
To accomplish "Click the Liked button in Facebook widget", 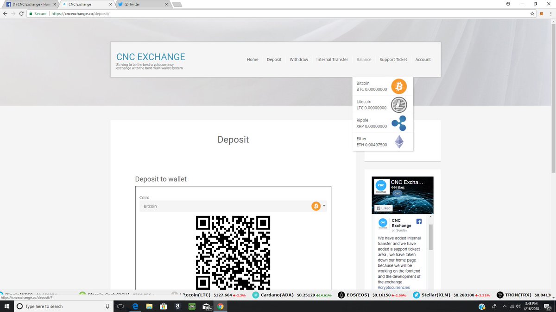I will tap(383, 208).
